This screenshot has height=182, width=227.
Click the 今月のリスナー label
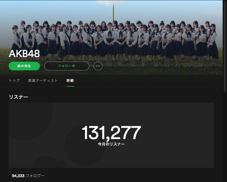click(x=111, y=144)
